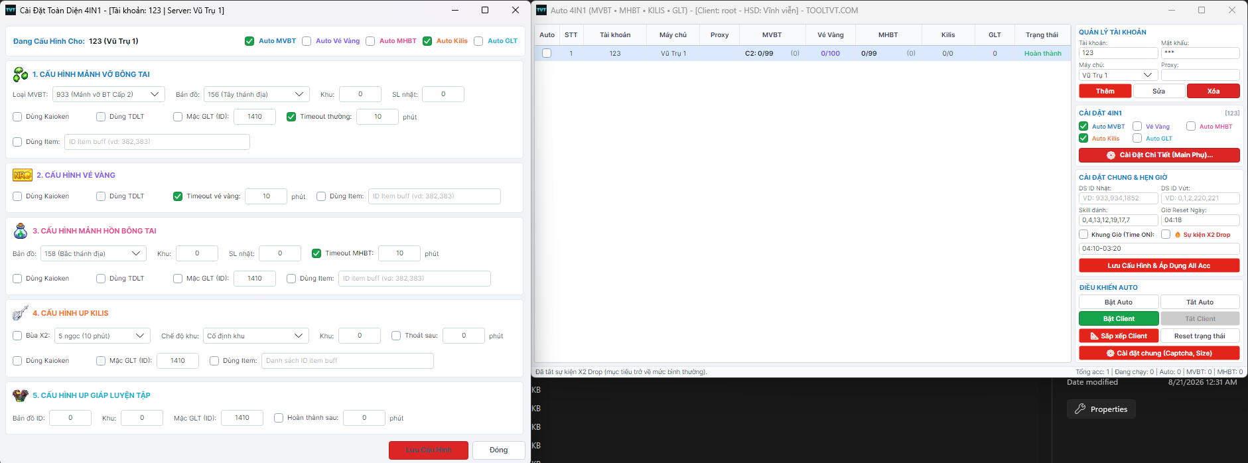Screen dimensions: 1248x463
Task: Click the MVBT column header
Action: coord(772,35)
